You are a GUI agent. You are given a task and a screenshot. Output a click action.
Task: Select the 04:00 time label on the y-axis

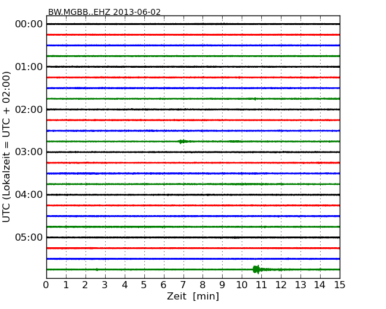[29, 195]
